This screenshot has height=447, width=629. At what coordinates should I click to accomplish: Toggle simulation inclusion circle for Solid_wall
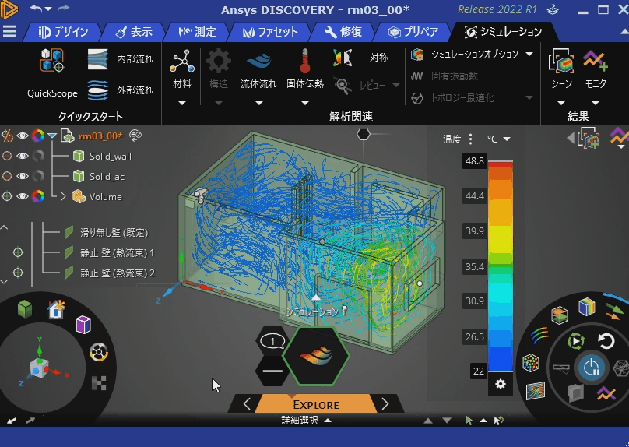[7, 156]
